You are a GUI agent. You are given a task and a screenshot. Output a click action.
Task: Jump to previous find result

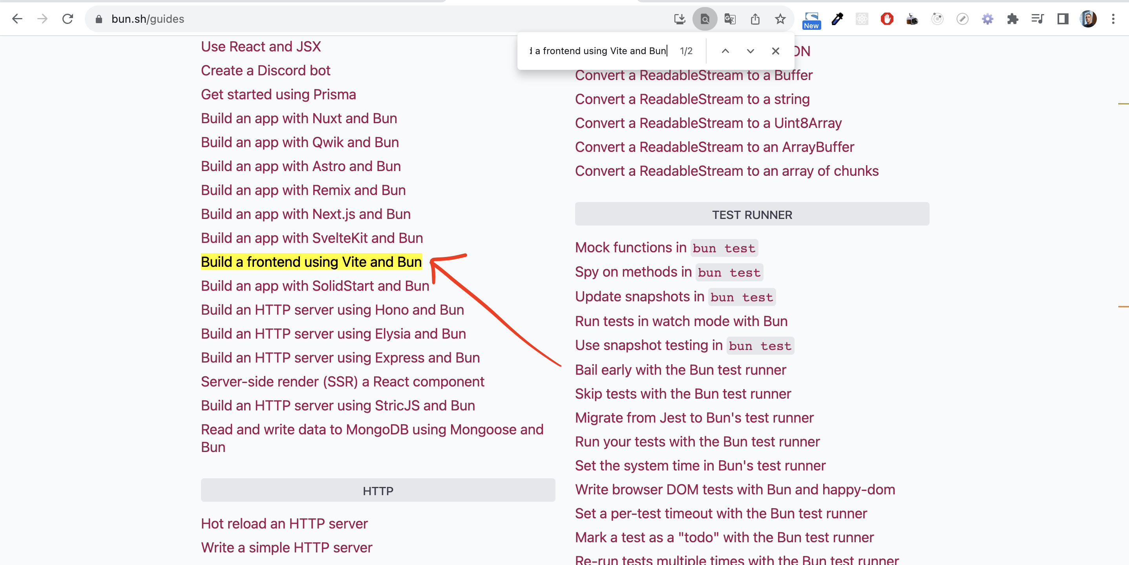coord(725,51)
